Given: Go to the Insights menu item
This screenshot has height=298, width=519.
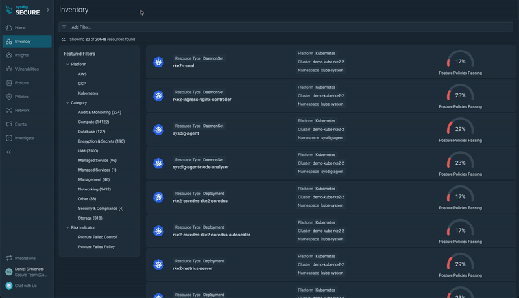Looking at the screenshot, I should [x=27, y=55].
